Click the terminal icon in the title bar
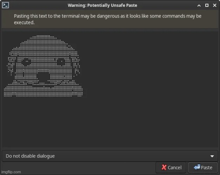Image resolution: width=220 pixels, height=175 pixels. (x=5, y=5)
